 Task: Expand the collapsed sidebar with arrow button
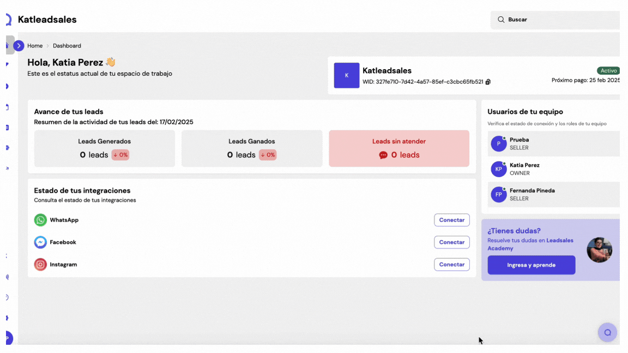[19, 46]
